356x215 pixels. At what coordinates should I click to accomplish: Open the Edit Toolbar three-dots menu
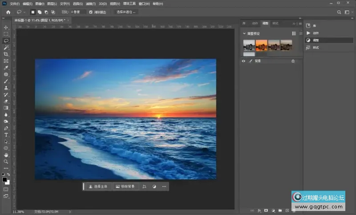coord(6,168)
